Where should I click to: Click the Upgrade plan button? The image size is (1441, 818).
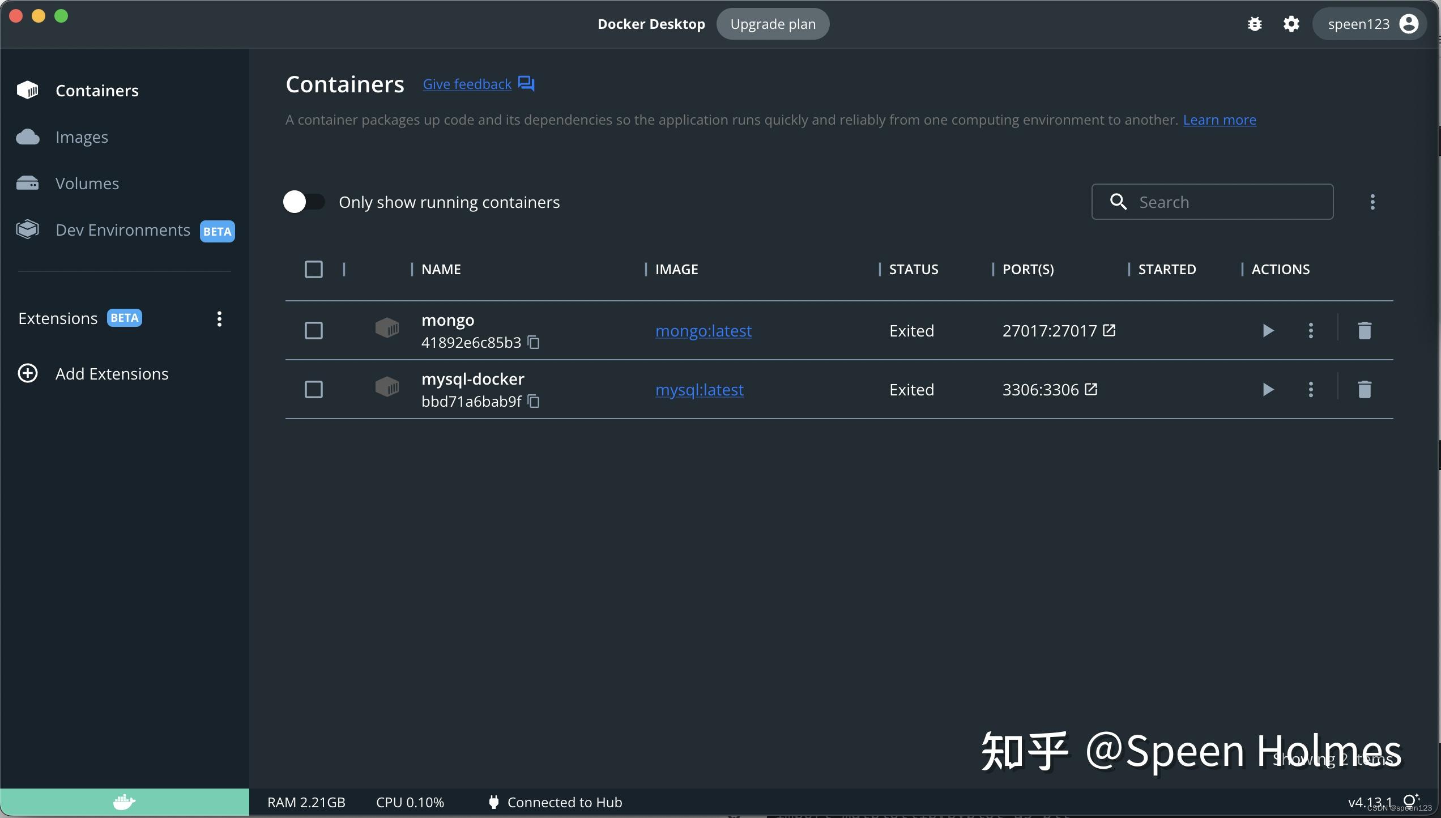[x=773, y=24]
